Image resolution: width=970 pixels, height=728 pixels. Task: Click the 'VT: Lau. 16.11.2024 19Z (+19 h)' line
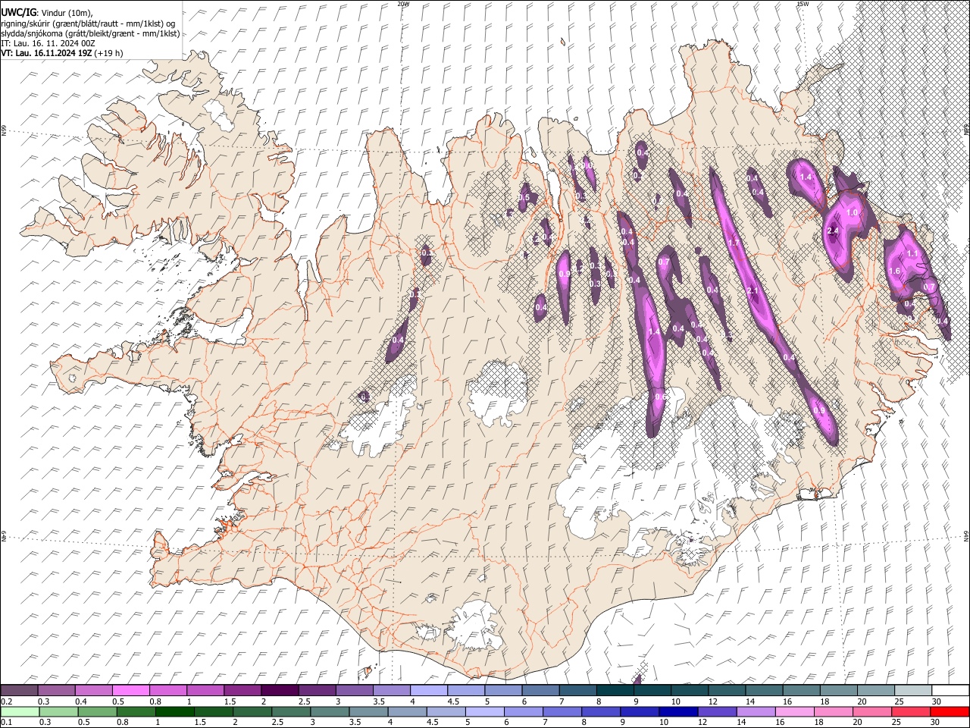click(x=62, y=53)
